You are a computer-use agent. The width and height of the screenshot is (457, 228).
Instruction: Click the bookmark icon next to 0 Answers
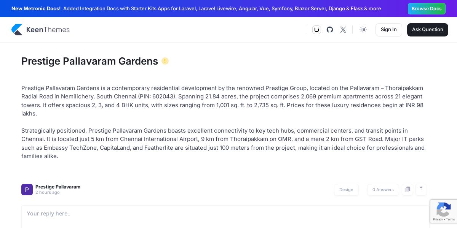coord(407,190)
